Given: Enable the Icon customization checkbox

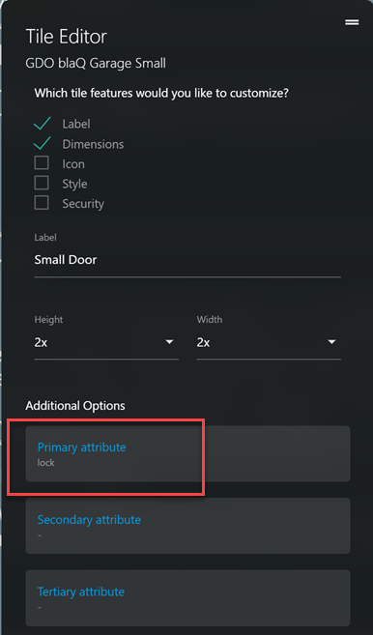Looking at the screenshot, I should pyautogui.click(x=42, y=163).
